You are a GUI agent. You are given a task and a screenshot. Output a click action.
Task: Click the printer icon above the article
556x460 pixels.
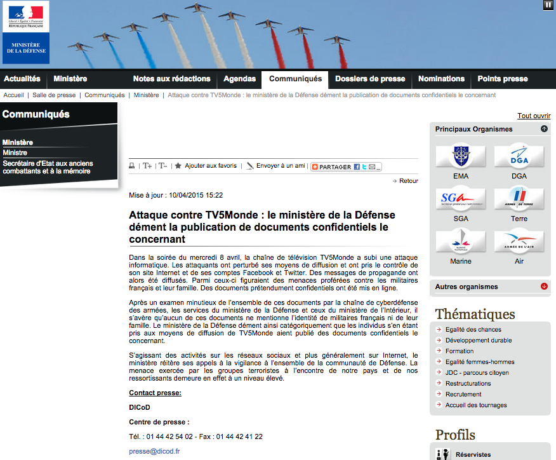point(131,166)
